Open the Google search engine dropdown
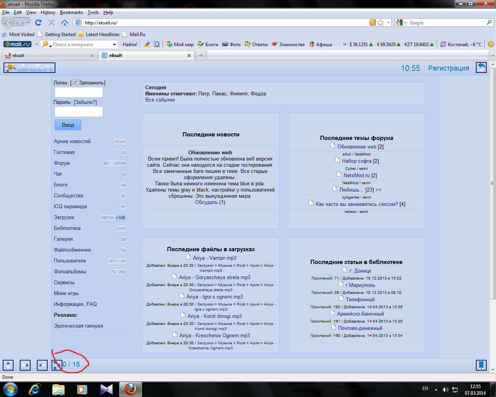Image resolution: width=496 pixels, height=397 pixels. tap(401, 23)
